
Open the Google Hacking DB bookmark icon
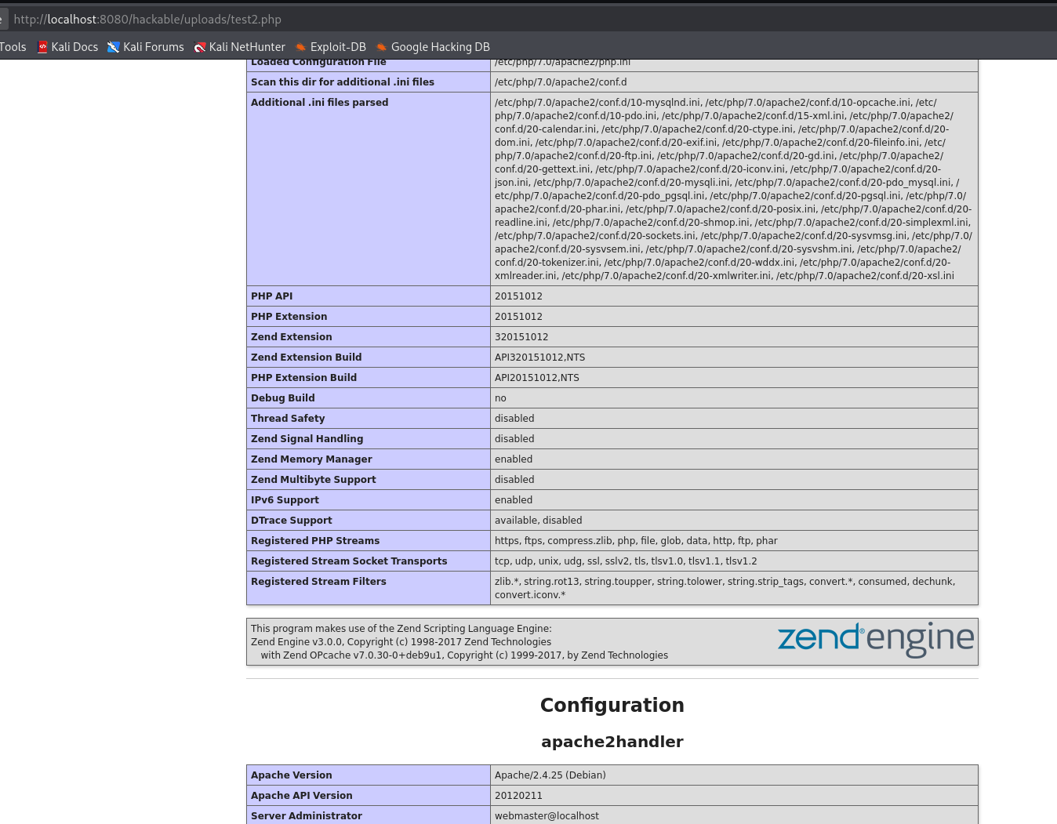click(382, 47)
